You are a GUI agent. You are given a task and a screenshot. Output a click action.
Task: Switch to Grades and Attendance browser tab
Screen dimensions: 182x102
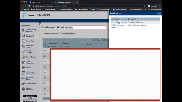[66, 2]
